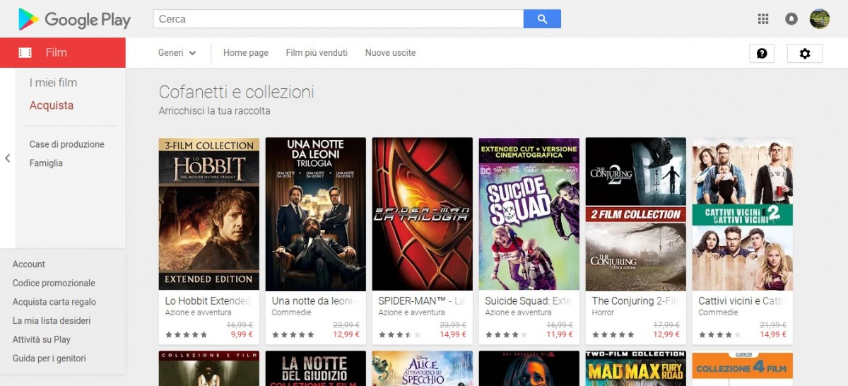The height and width of the screenshot is (386, 848).
Task: Click the blue search magnifier button
Action: (542, 19)
